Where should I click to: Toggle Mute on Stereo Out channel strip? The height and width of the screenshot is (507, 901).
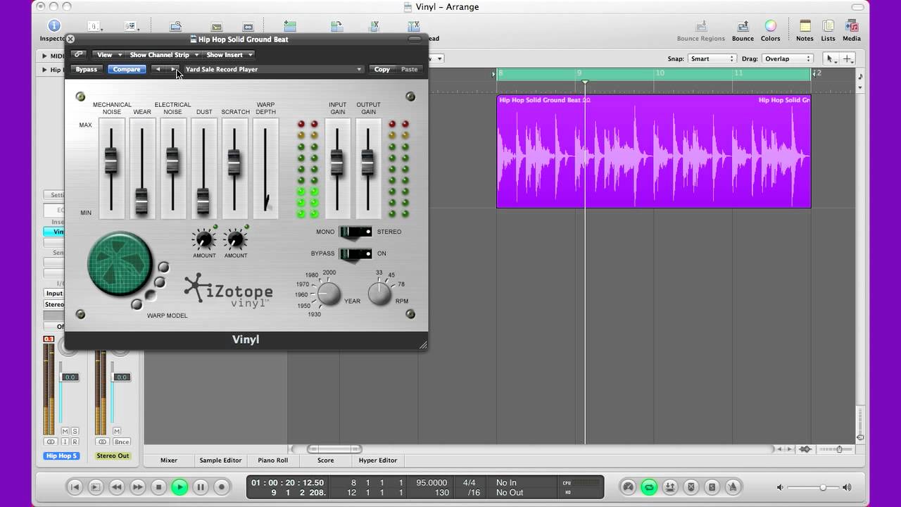[x=117, y=431]
